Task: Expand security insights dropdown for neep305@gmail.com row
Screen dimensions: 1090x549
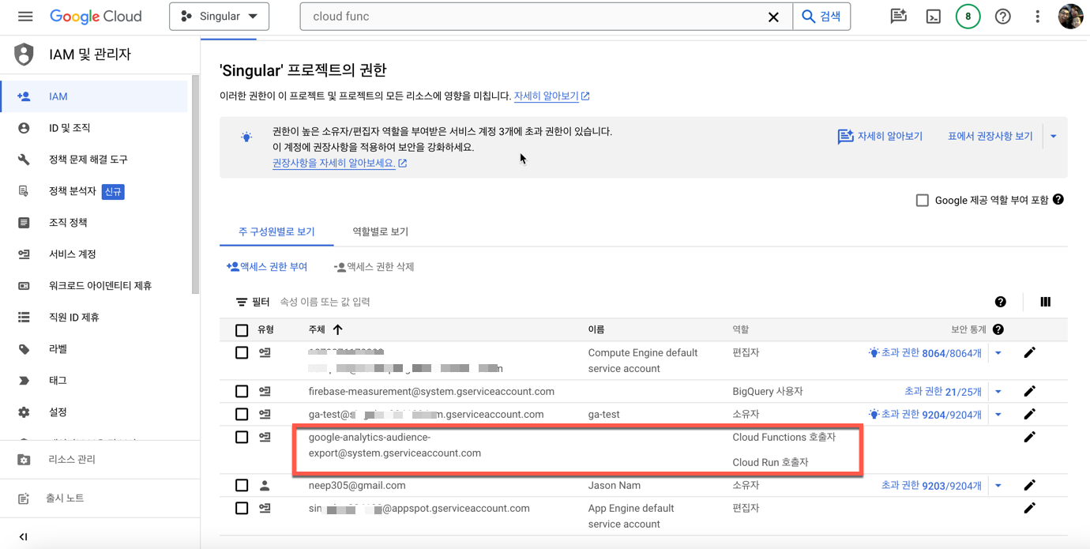Action: 998,485
